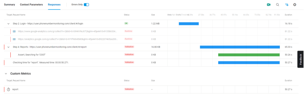Click the stopwatch icon next to report
The width and height of the screenshot is (304, 105).
pos(9,89)
